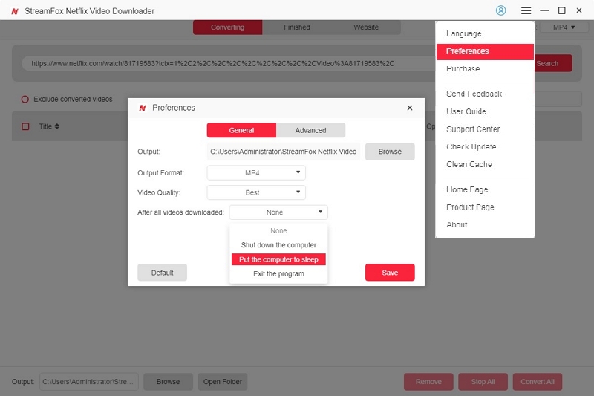The height and width of the screenshot is (396, 594).
Task: Select Clean Cache menu item
Action: [485, 164]
